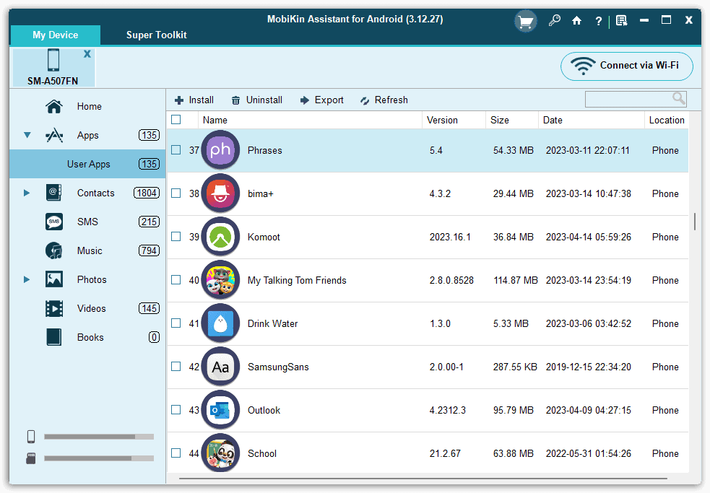
Task: Click the phone storage icon
Action: point(31,437)
